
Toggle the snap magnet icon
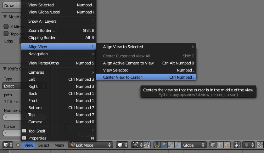[260, 145]
